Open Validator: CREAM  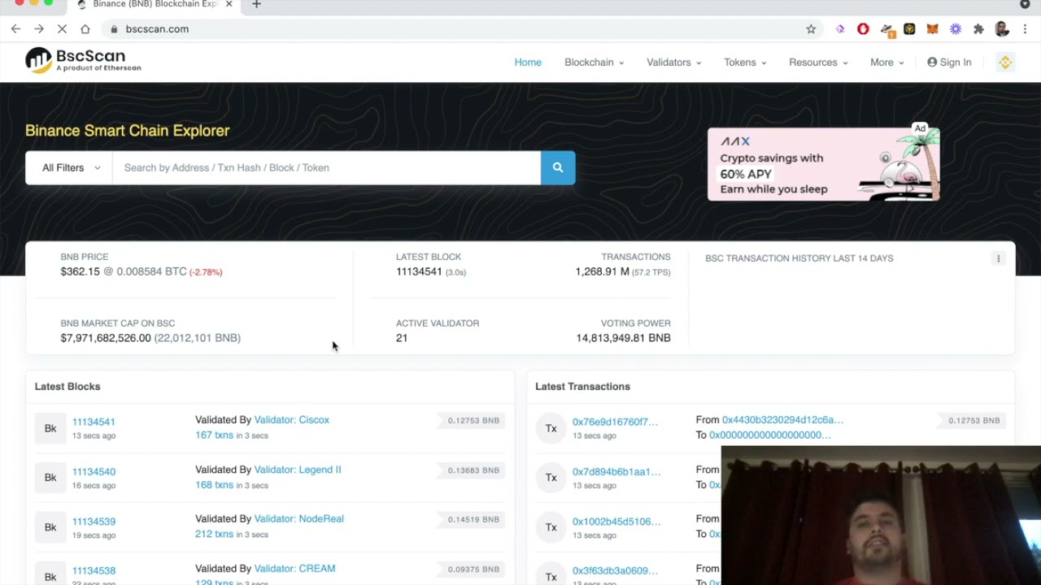click(x=294, y=569)
